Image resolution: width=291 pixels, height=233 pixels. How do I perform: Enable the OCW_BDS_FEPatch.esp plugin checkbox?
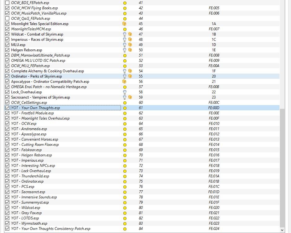coord(7,3)
